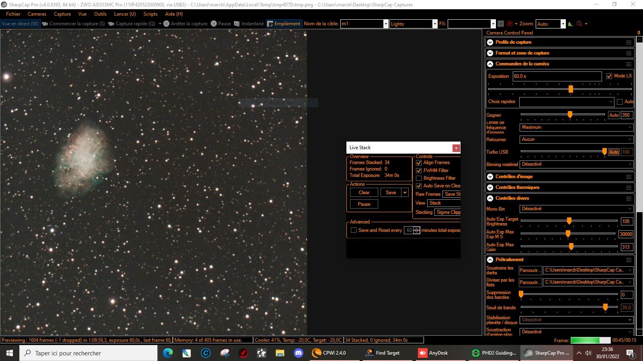
Task: Click the Exposition slider handle
Action: click(571, 89)
